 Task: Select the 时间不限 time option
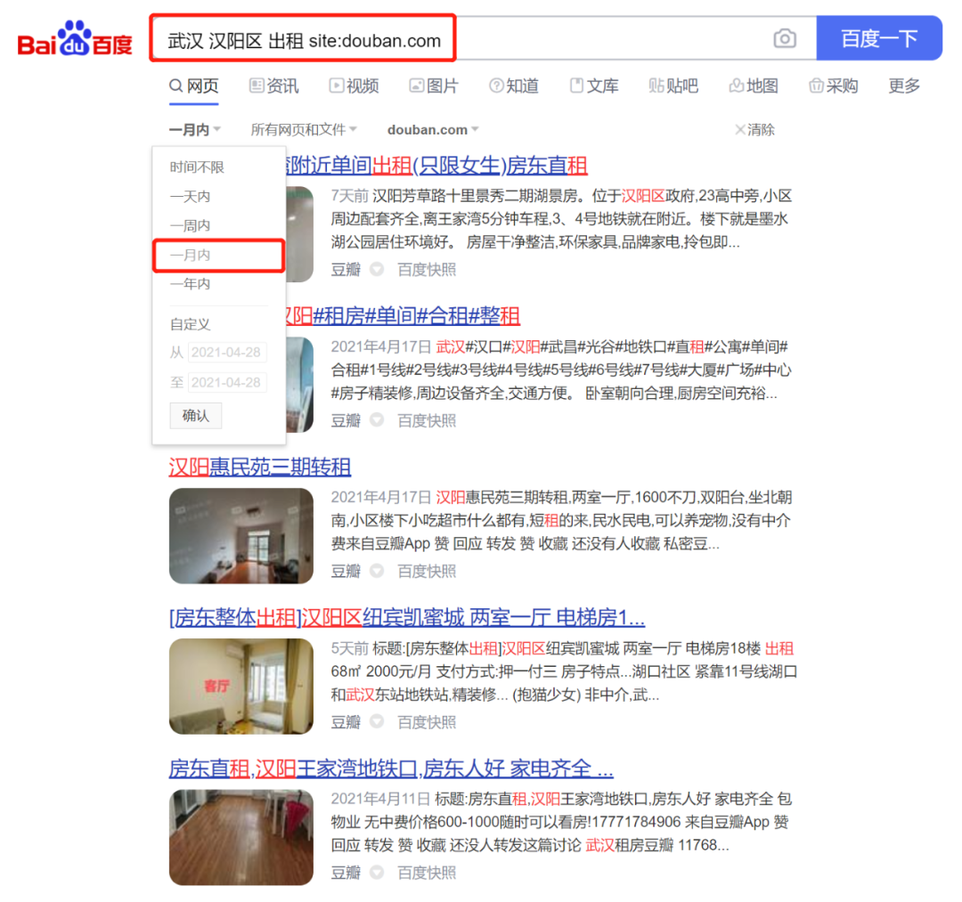[197, 166]
